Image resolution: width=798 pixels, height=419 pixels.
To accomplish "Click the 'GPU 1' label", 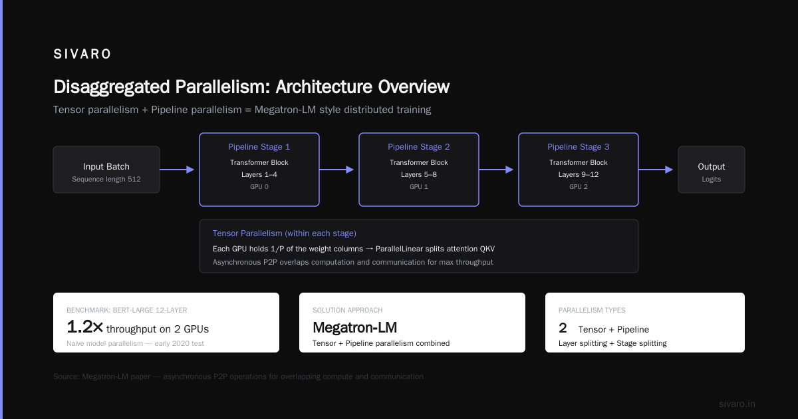I will click(419, 187).
